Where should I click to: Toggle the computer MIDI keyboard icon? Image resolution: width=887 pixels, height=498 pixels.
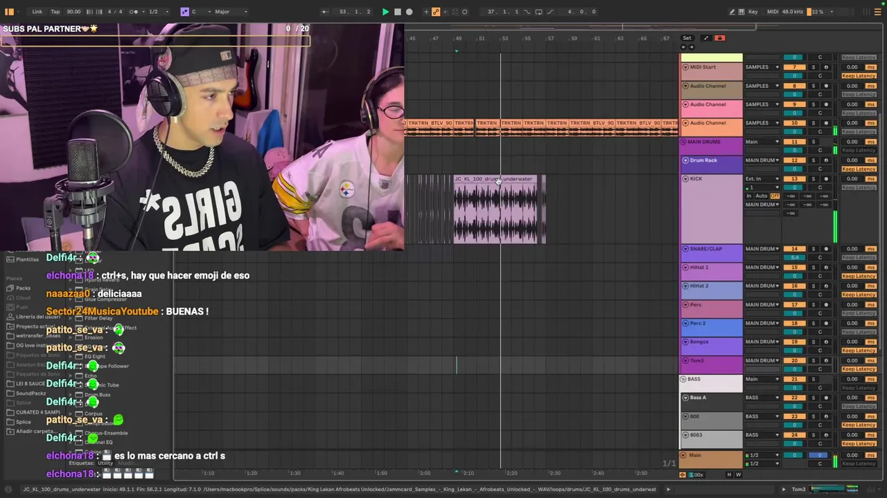741,12
